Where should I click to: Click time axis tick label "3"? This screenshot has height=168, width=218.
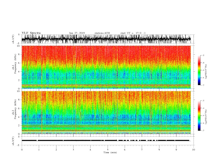pyautogui.click(x=73, y=150)
